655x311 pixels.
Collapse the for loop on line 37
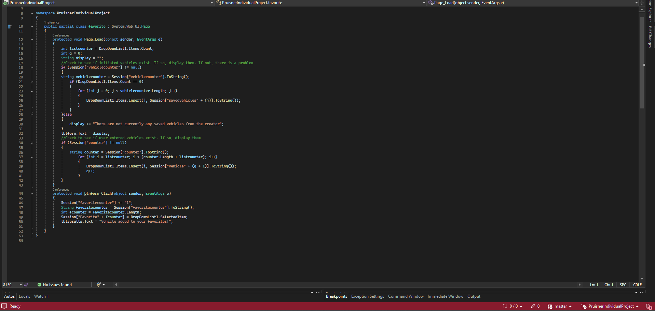(32, 157)
